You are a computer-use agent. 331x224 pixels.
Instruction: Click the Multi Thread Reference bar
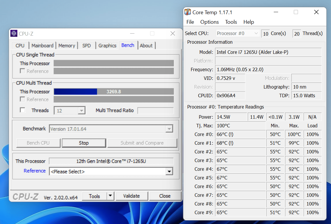(x=114, y=99)
